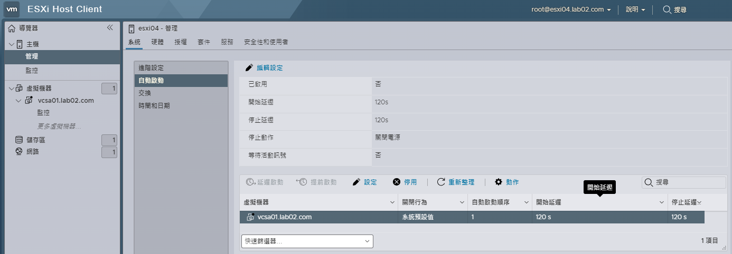732x254 pixels.
Task: Select 自動啟動 in the settings list
Action: [181, 81]
